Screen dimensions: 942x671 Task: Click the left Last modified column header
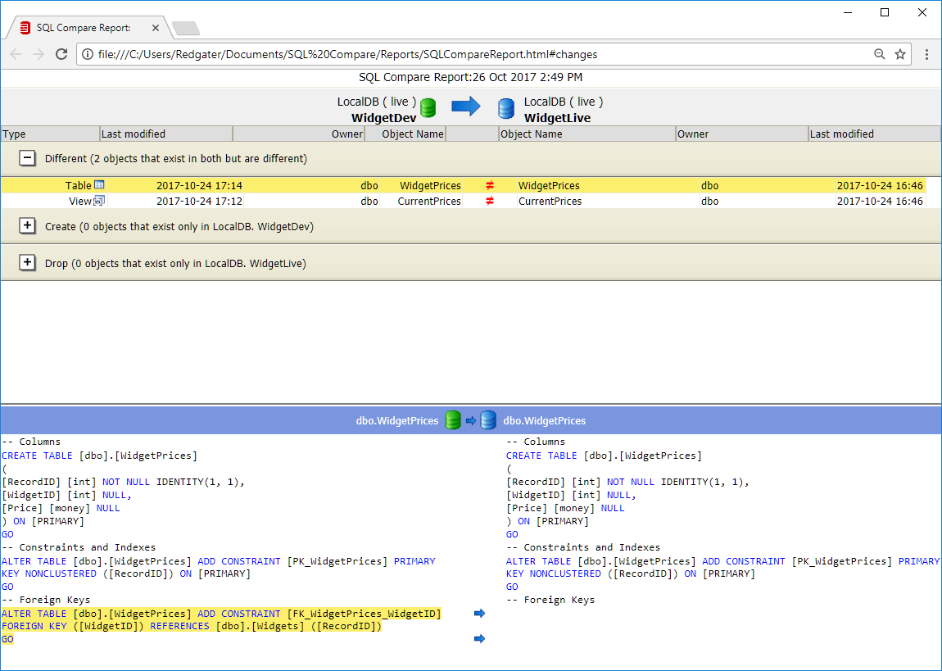point(165,134)
